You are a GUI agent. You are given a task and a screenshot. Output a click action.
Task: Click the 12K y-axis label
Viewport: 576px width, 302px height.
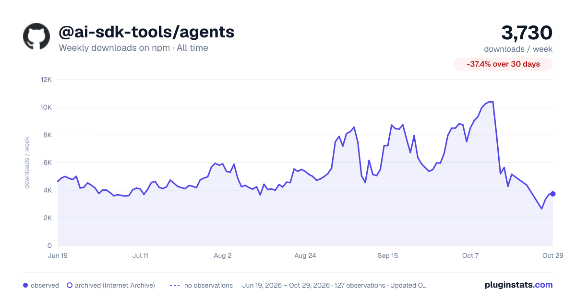coord(47,80)
